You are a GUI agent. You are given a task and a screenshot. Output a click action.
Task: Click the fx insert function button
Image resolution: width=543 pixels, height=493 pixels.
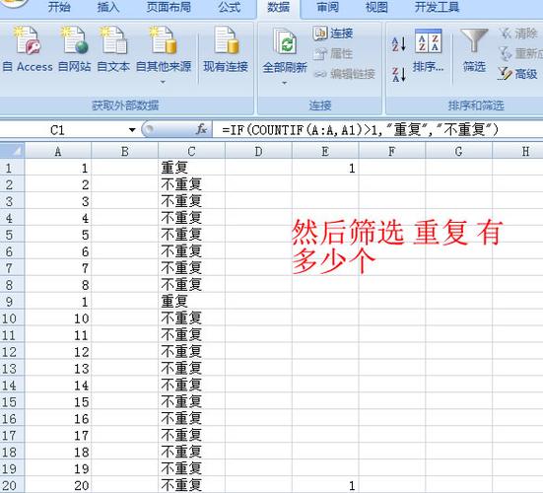201,129
